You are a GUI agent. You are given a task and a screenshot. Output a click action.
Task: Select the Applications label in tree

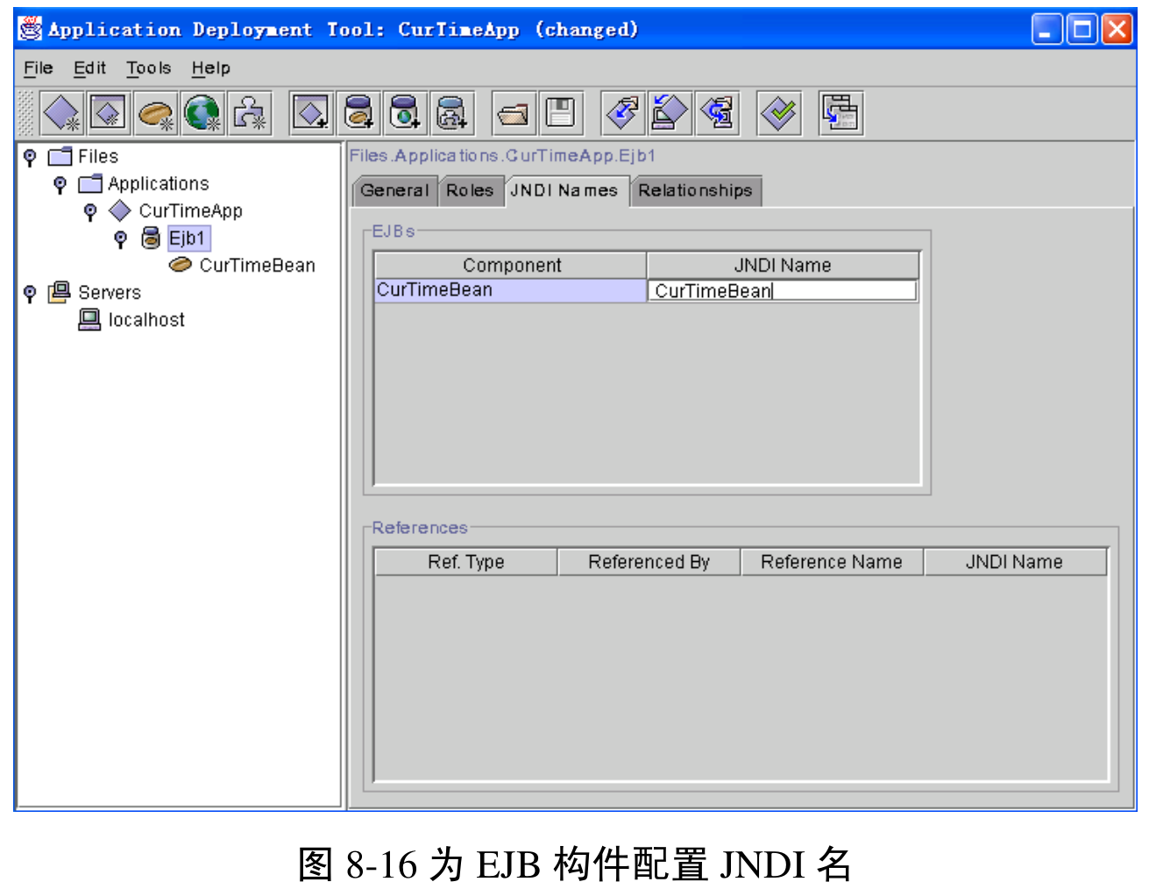159,184
